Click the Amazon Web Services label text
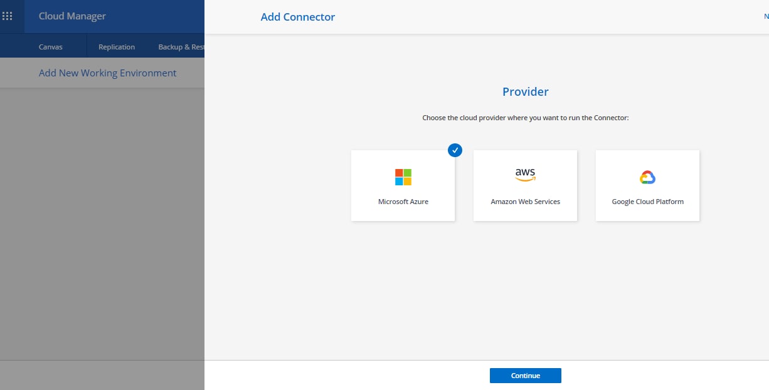This screenshot has height=390, width=769. click(x=526, y=202)
